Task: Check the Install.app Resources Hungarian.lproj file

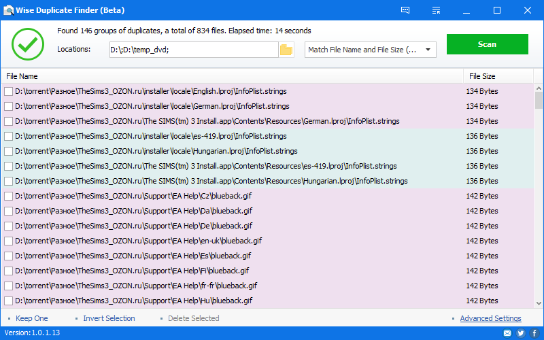Action: 8,181
